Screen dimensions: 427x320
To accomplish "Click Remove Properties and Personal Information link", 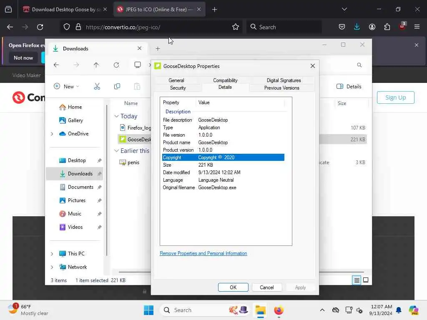I will coord(203,253).
